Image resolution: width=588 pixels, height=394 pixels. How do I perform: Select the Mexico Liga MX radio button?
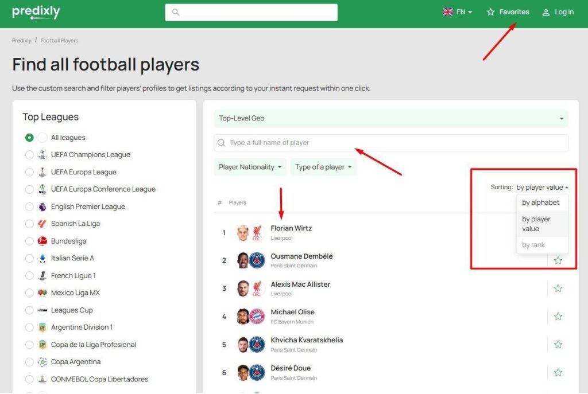pos(29,292)
